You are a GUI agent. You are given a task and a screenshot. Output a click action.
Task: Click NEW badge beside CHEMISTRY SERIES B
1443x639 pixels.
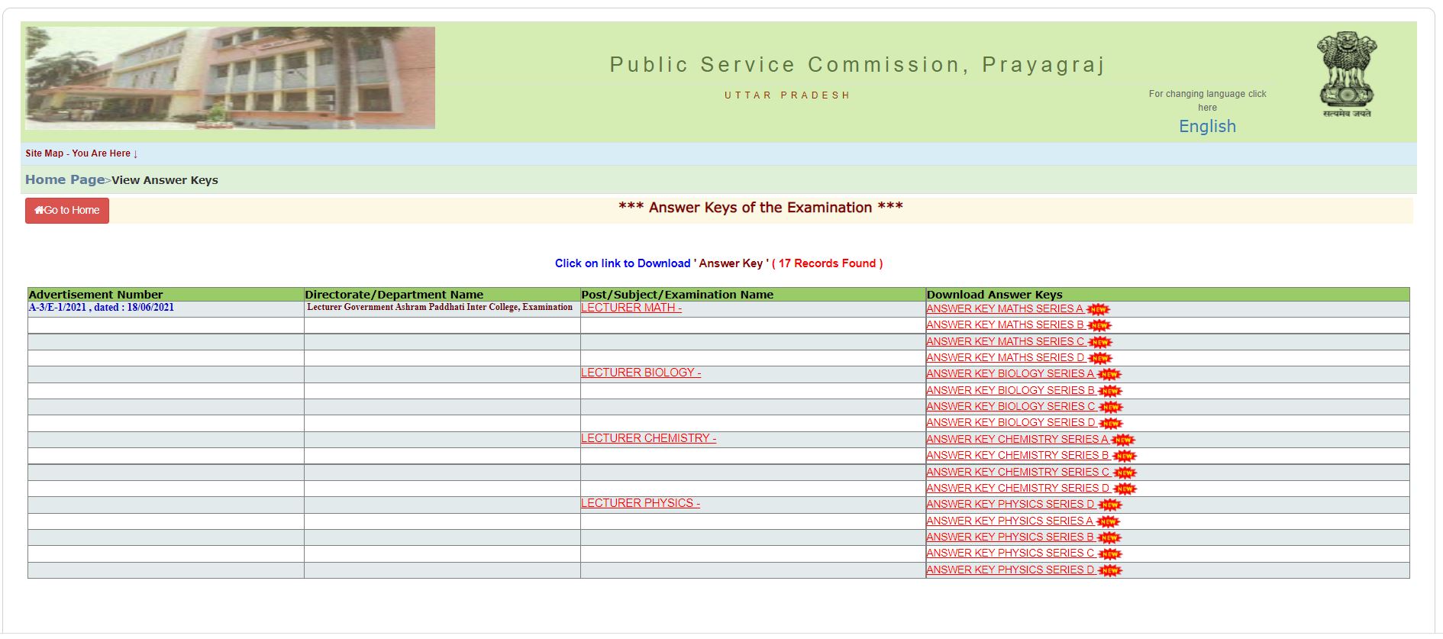click(x=1125, y=456)
